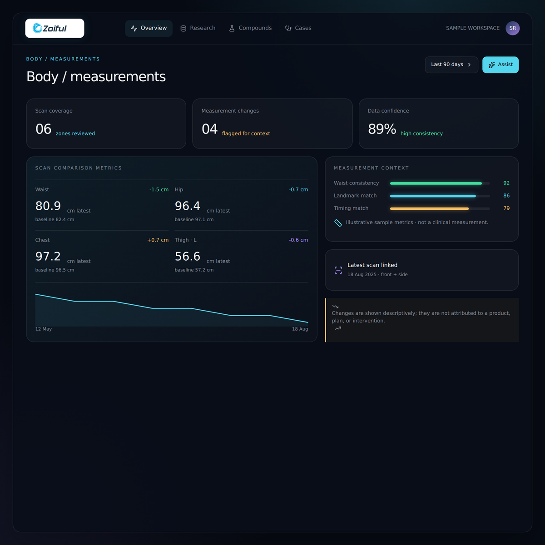The width and height of the screenshot is (545, 545).
Task: Click the Compounds flask icon
Action: coord(232,28)
